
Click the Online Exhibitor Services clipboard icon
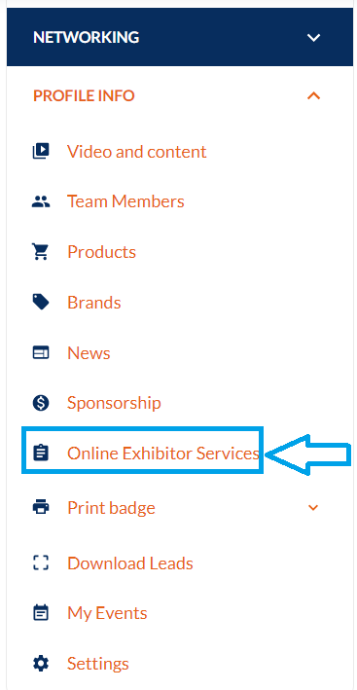click(41, 453)
